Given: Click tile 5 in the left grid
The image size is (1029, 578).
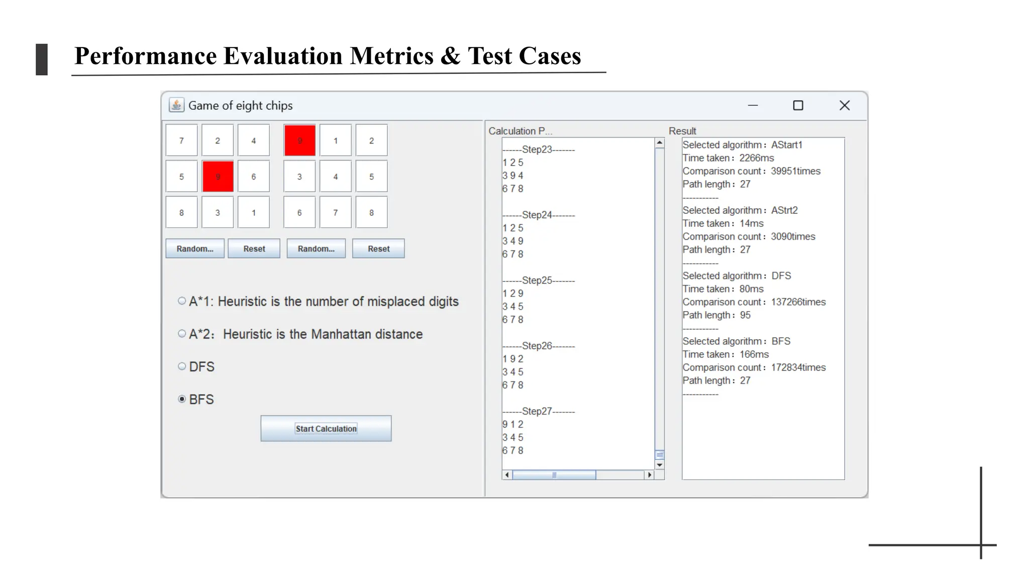Looking at the screenshot, I should pyautogui.click(x=181, y=177).
